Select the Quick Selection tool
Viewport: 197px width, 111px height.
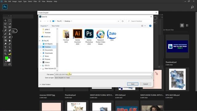pos(10,24)
